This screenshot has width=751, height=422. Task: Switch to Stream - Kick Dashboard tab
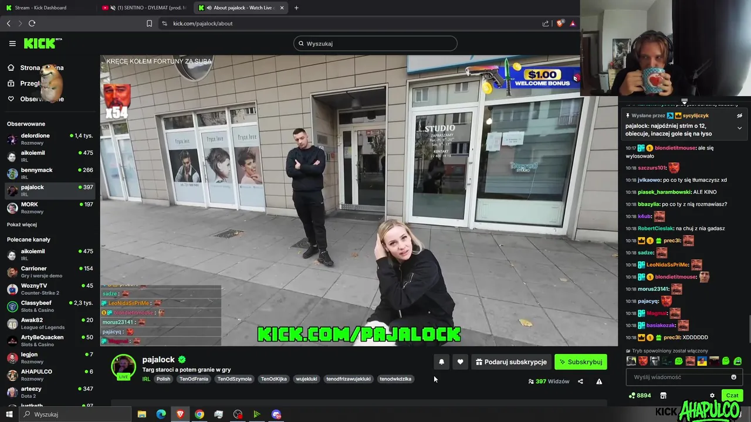tap(47, 8)
